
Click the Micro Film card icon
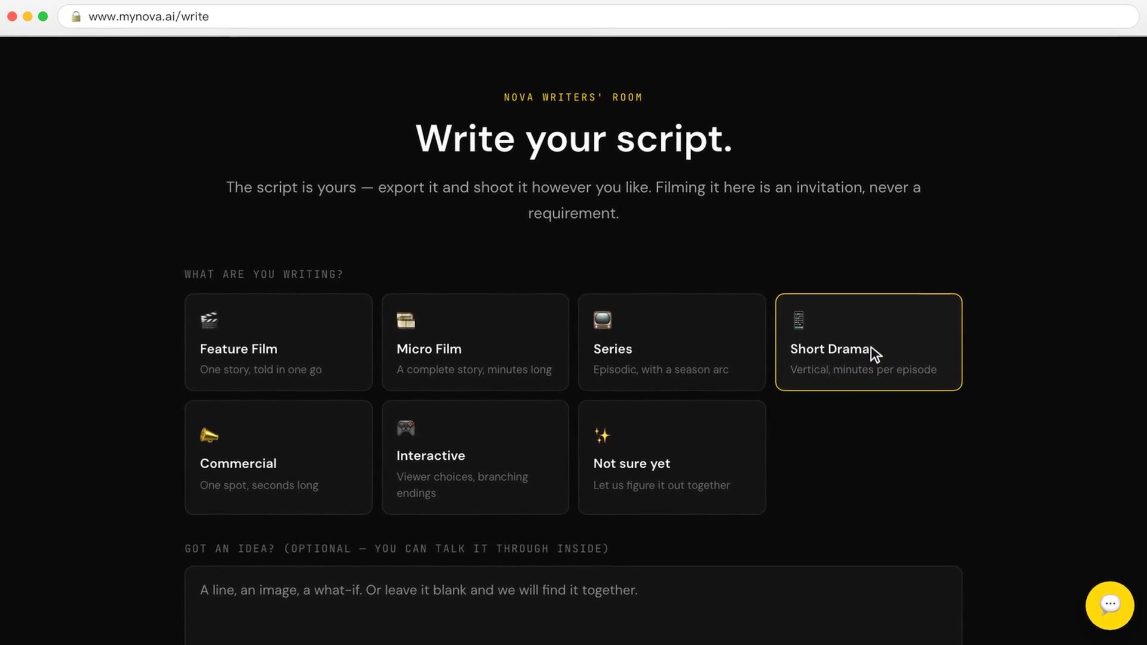(x=406, y=320)
